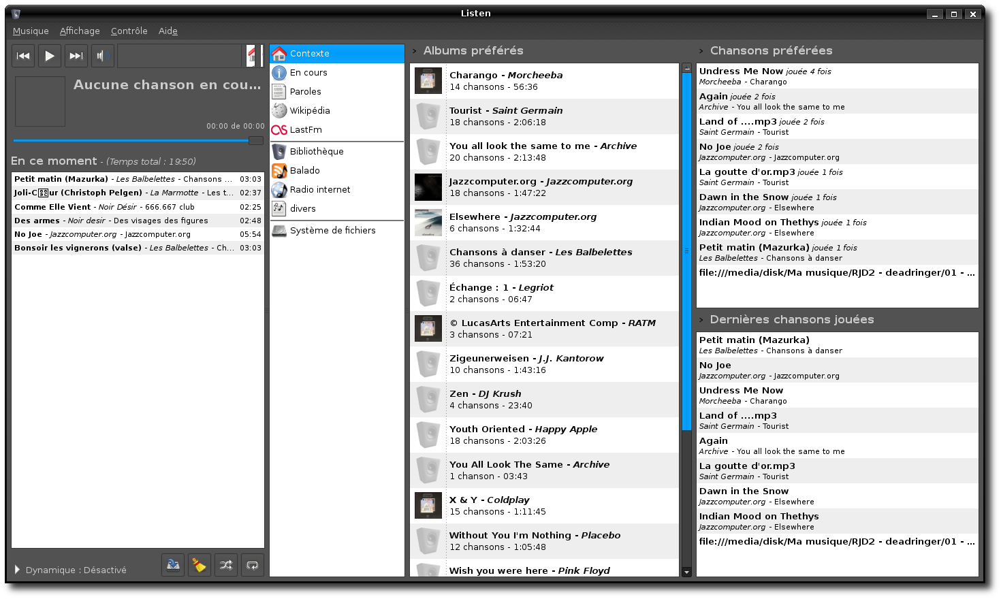
Task: Select album 'Chansons à danser - Les Balbelettes'
Action: pyautogui.click(x=545, y=258)
